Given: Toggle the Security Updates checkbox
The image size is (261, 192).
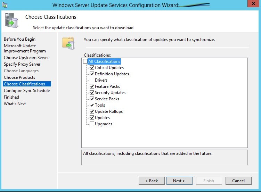Looking at the screenshot, I should (x=92, y=93).
